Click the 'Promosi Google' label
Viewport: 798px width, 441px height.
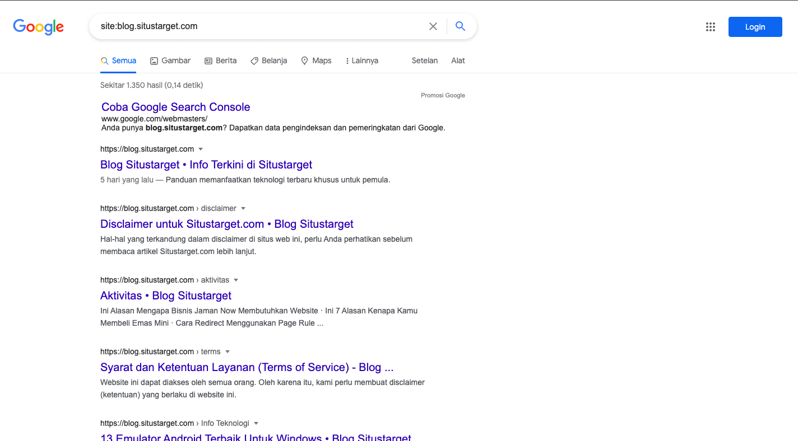coord(443,95)
